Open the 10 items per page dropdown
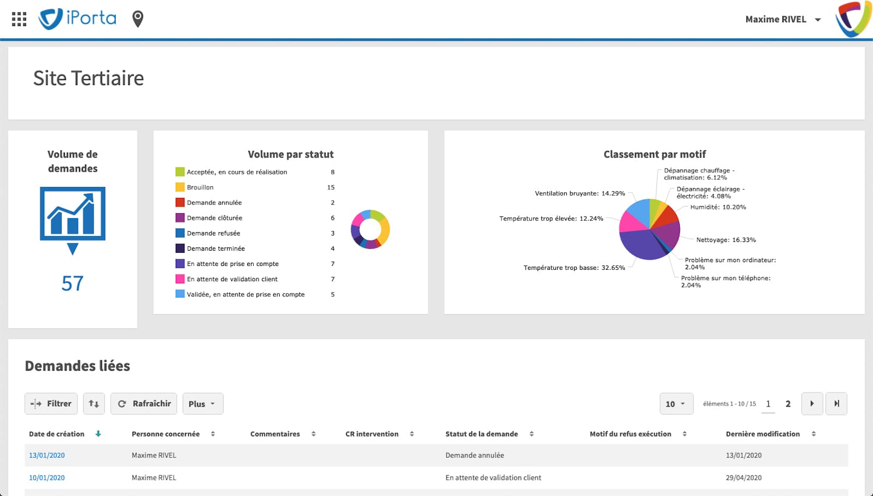 [x=676, y=404]
